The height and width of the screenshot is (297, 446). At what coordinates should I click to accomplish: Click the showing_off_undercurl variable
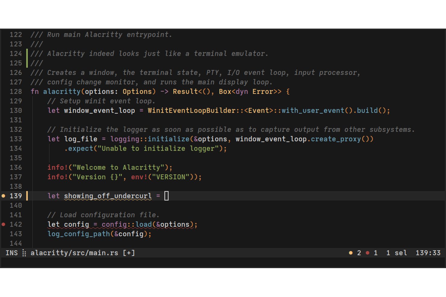pyautogui.click(x=108, y=196)
